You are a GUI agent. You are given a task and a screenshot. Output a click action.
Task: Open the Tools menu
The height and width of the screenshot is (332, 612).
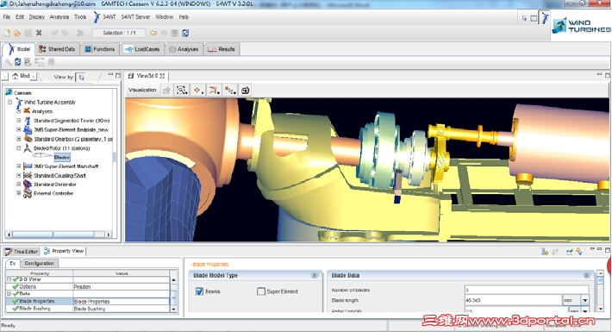pyautogui.click(x=80, y=17)
